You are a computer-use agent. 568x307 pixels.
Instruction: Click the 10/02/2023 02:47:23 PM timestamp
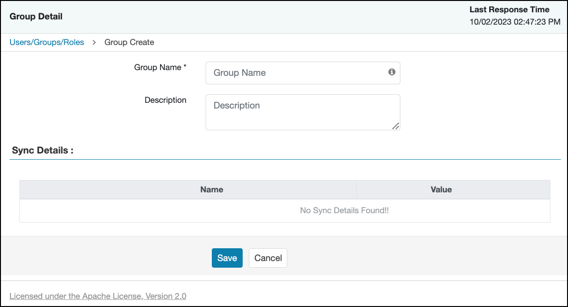514,22
